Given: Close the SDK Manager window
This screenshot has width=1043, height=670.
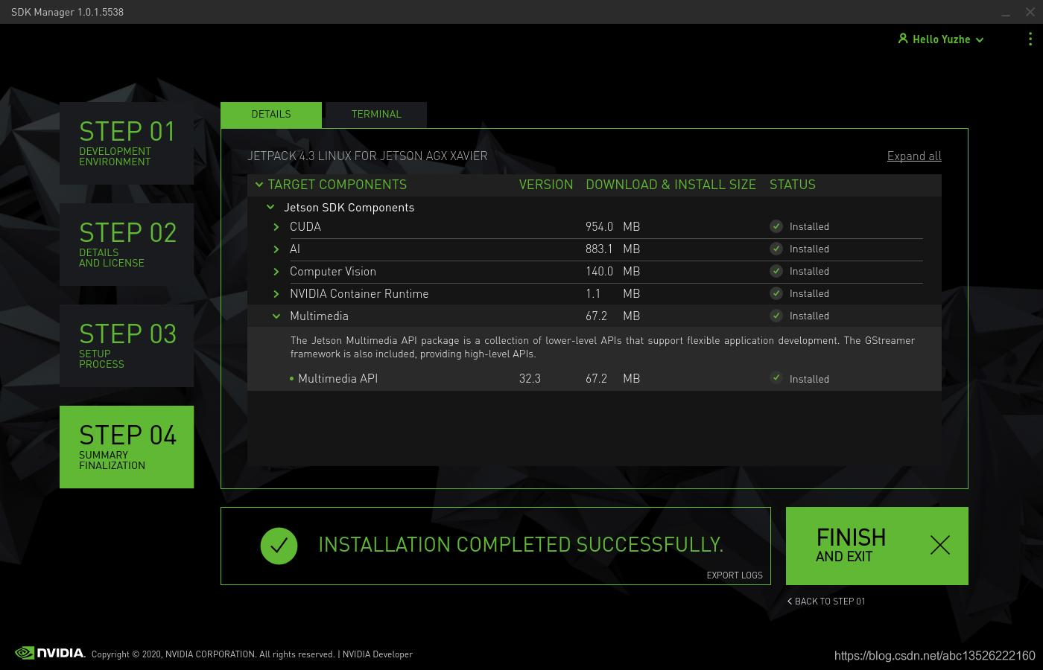Looking at the screenshot, I should coord(1030,12).
